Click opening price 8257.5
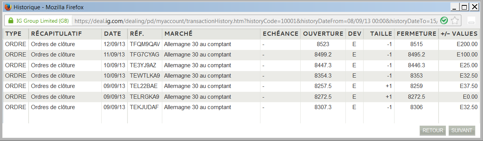Screen dimensions: 483x141 pos(323,86)
